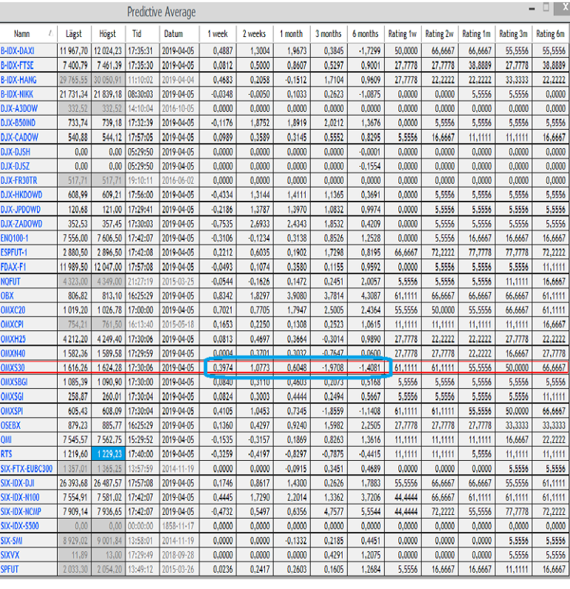Select the DJX-HKDOWD row name
The image size is (570, 589).
(21, 195)
